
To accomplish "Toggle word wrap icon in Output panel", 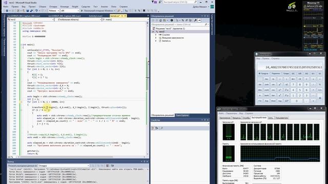I will [x=112, y=166].
